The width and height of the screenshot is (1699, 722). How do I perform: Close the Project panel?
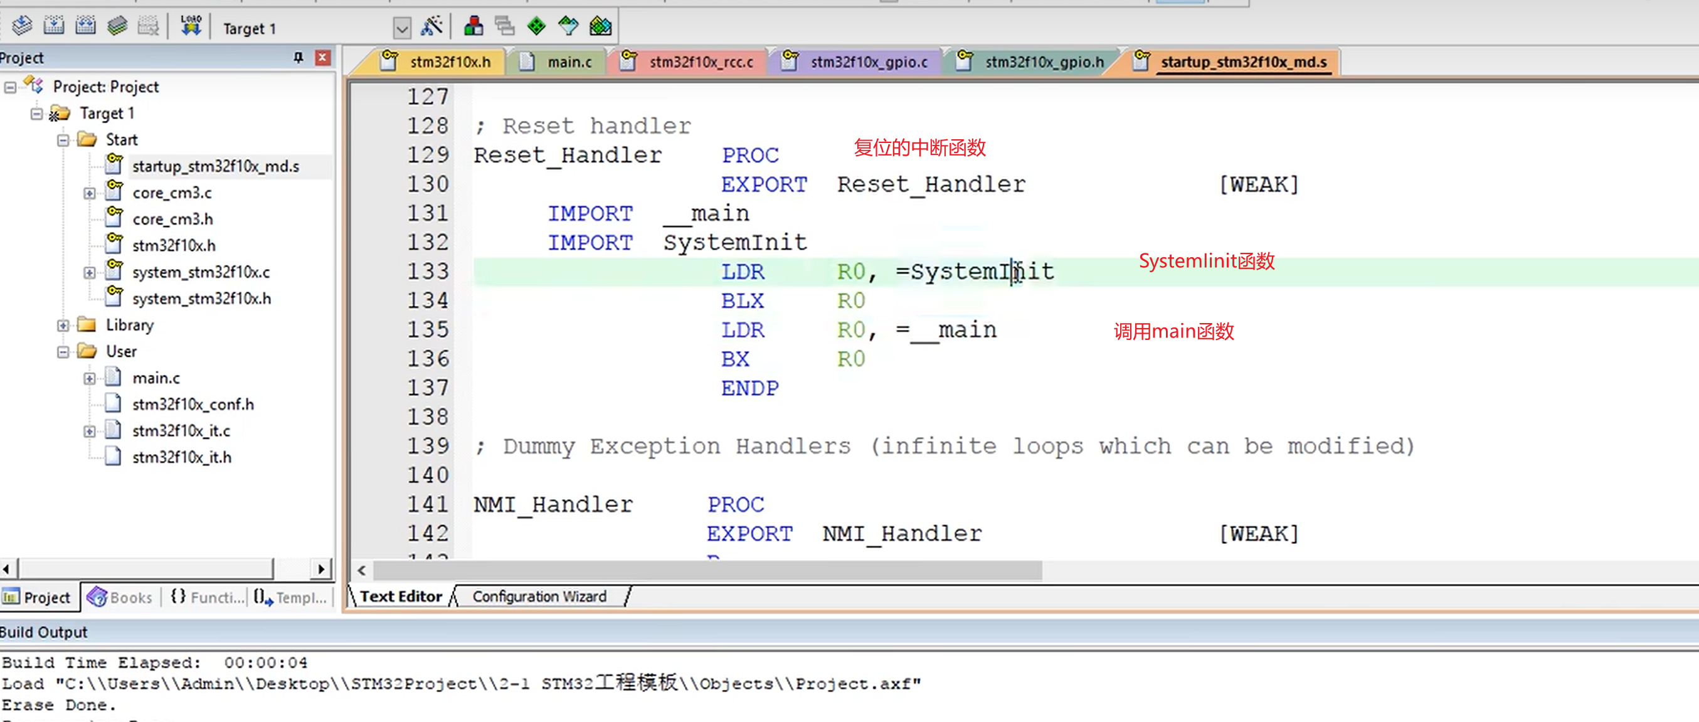[x=322, y=58]
